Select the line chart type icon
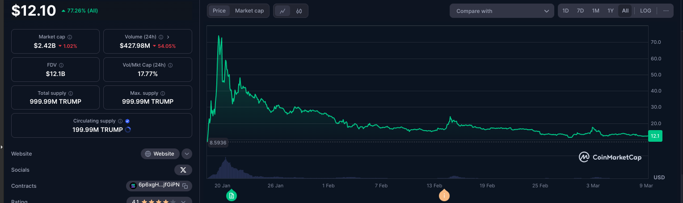The width and height of the screenshot is (683, 203). (282, 11)
